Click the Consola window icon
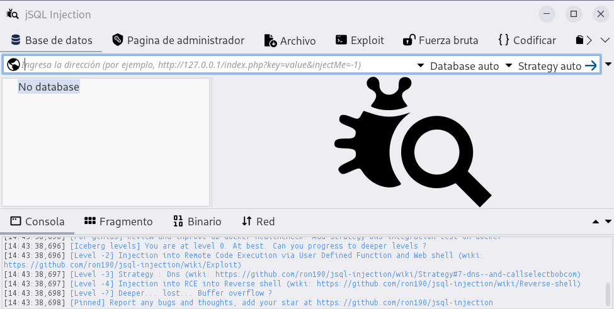The width and height of the screenshot is (614, 309). tap(15, 221)
